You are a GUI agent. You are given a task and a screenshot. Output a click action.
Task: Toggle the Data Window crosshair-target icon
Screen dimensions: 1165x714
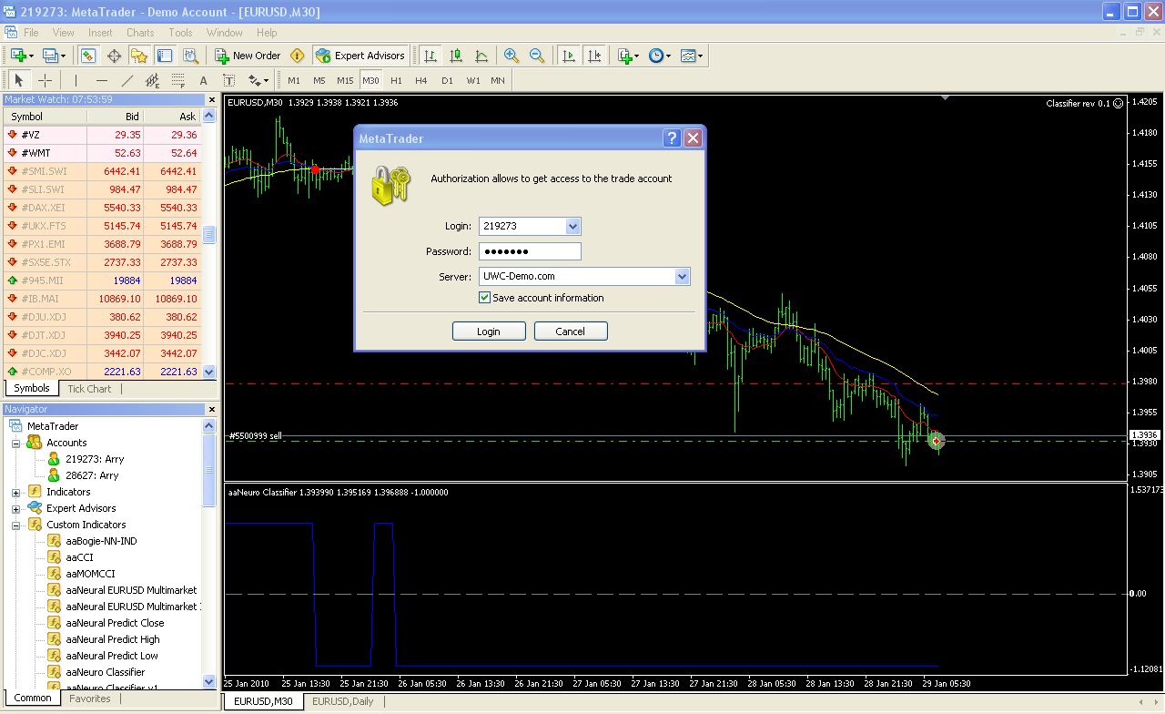pos(114,56)
